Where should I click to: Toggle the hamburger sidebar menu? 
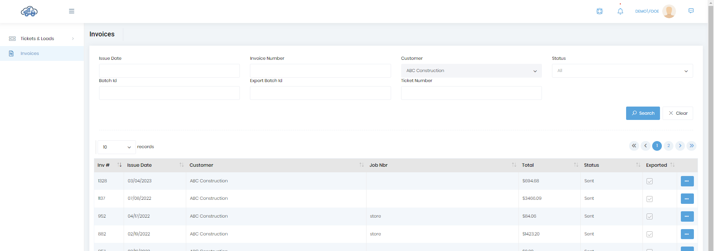coord(72,11)
